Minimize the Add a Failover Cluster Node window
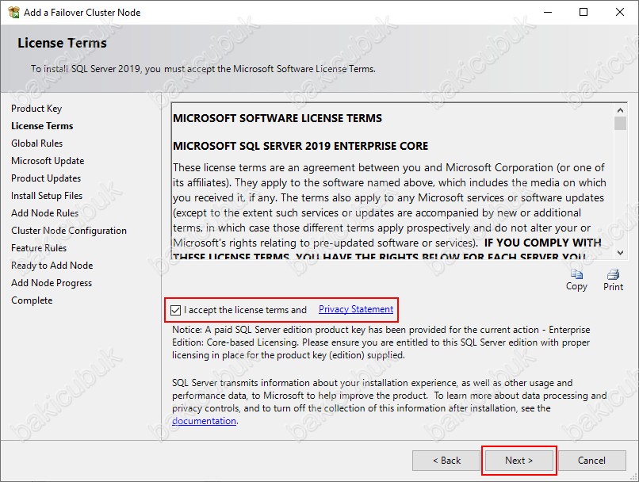Image resolution: width=639 pixels, height=482 pixels. [548, 12]
